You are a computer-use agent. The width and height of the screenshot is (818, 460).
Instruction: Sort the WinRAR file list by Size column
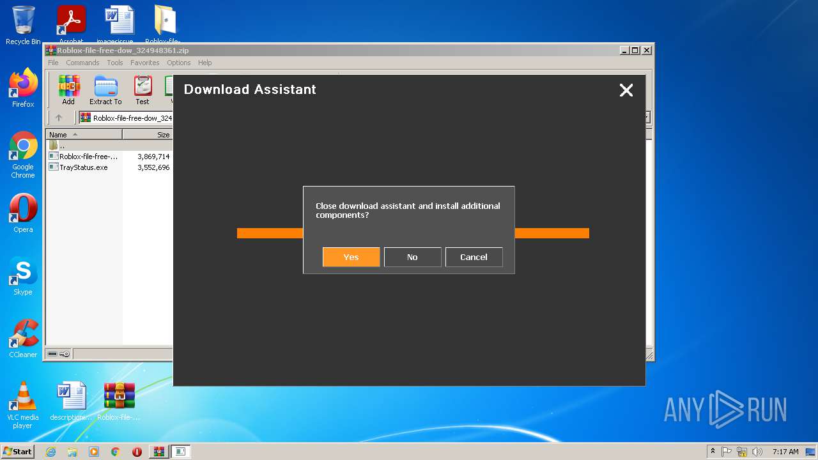click(x=148, y=135)
